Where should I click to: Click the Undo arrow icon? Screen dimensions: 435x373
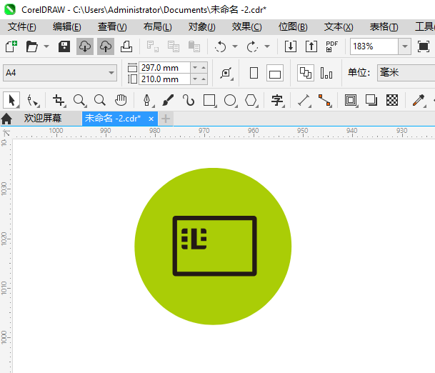tap(221, 46)
